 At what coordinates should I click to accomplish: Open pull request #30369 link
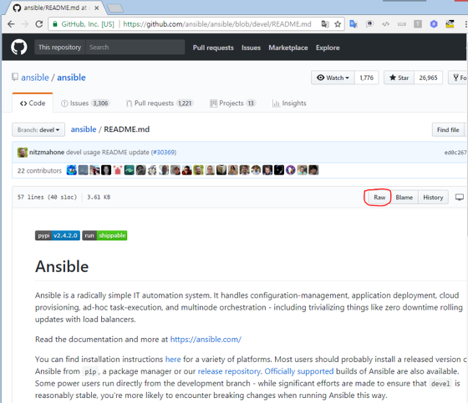pyautogui.click(x=164, y=153)
